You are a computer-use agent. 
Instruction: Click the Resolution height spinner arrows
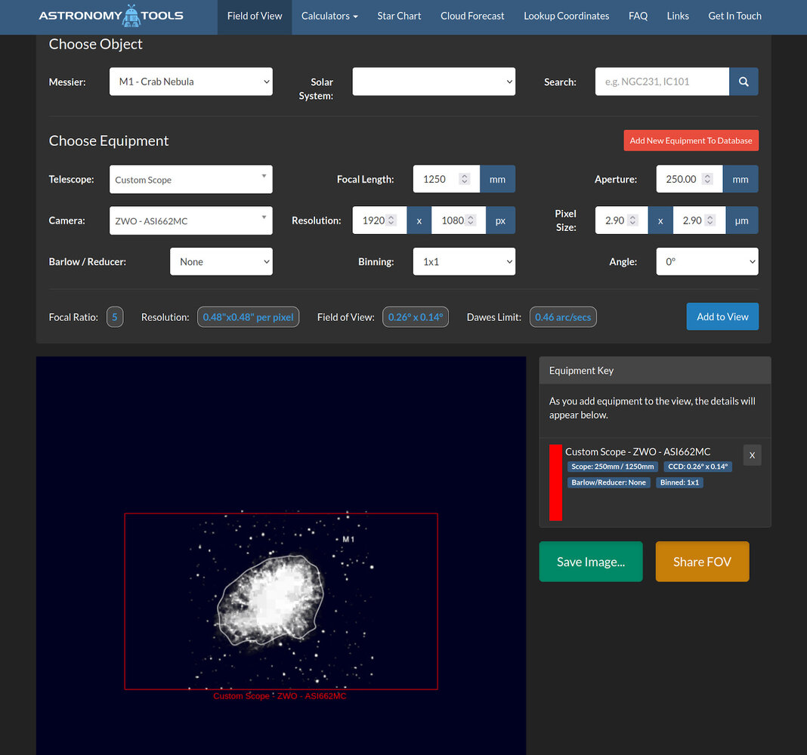pos(471,220)
